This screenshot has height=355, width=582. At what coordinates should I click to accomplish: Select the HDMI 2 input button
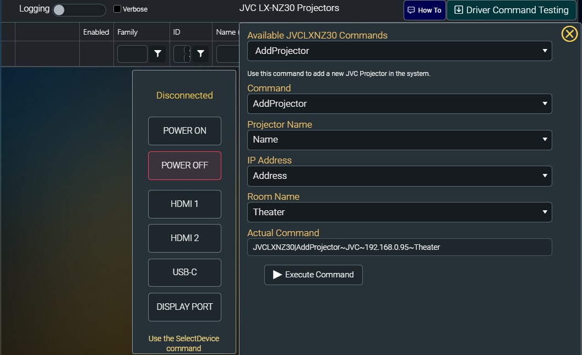click(184, 238)
